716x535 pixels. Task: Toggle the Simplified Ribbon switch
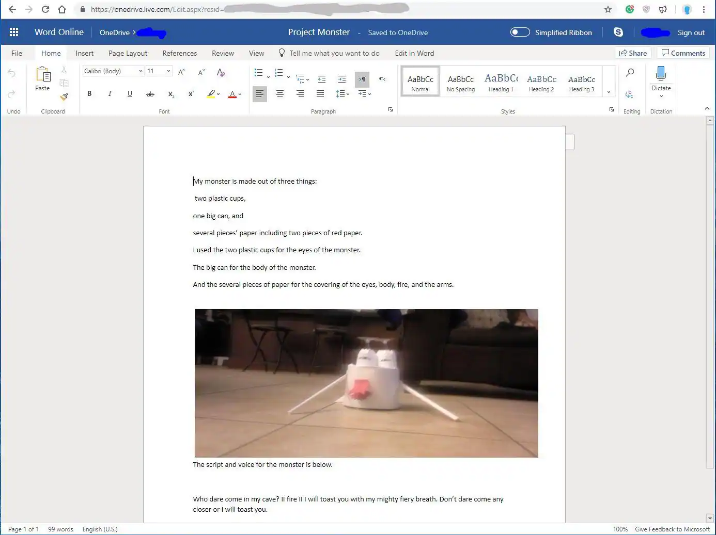[x=520, y=32]
